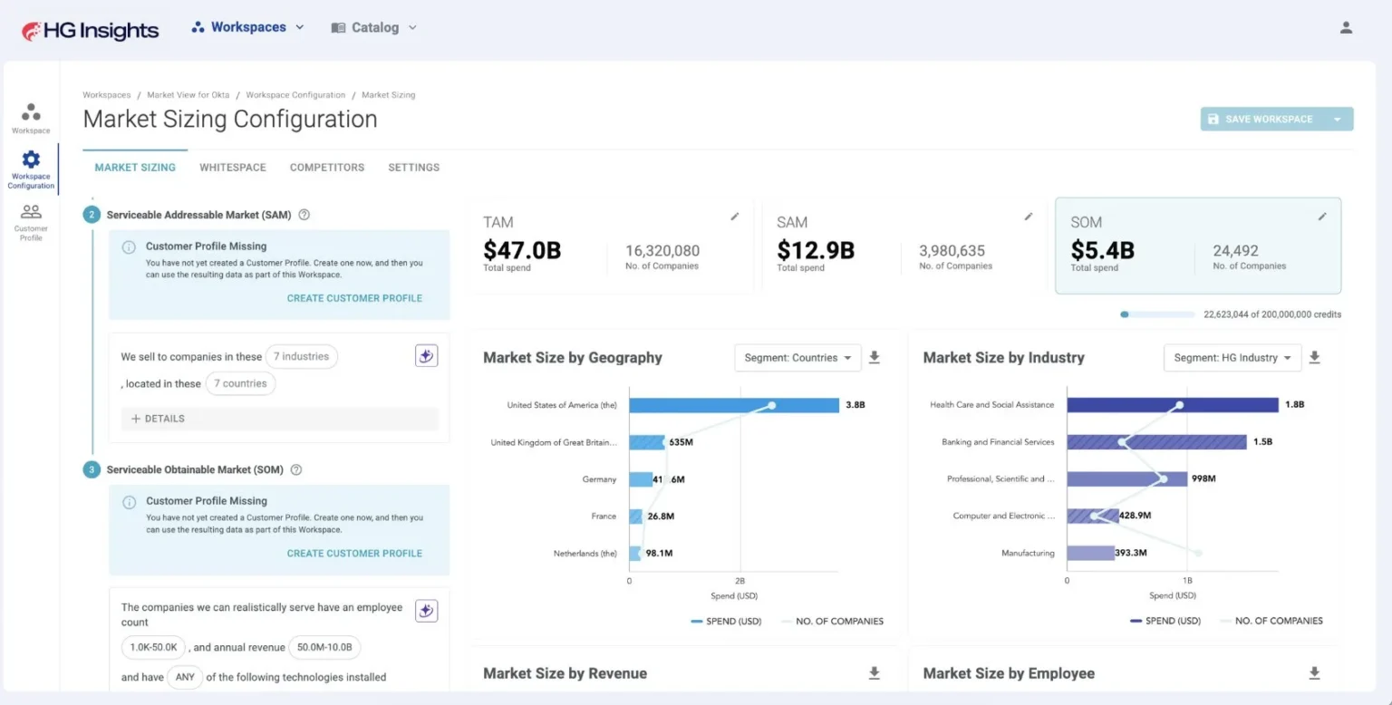Click the credits usage progress bar
This screenshot has height=705, width=1392.
click(x=1157, y=314)
